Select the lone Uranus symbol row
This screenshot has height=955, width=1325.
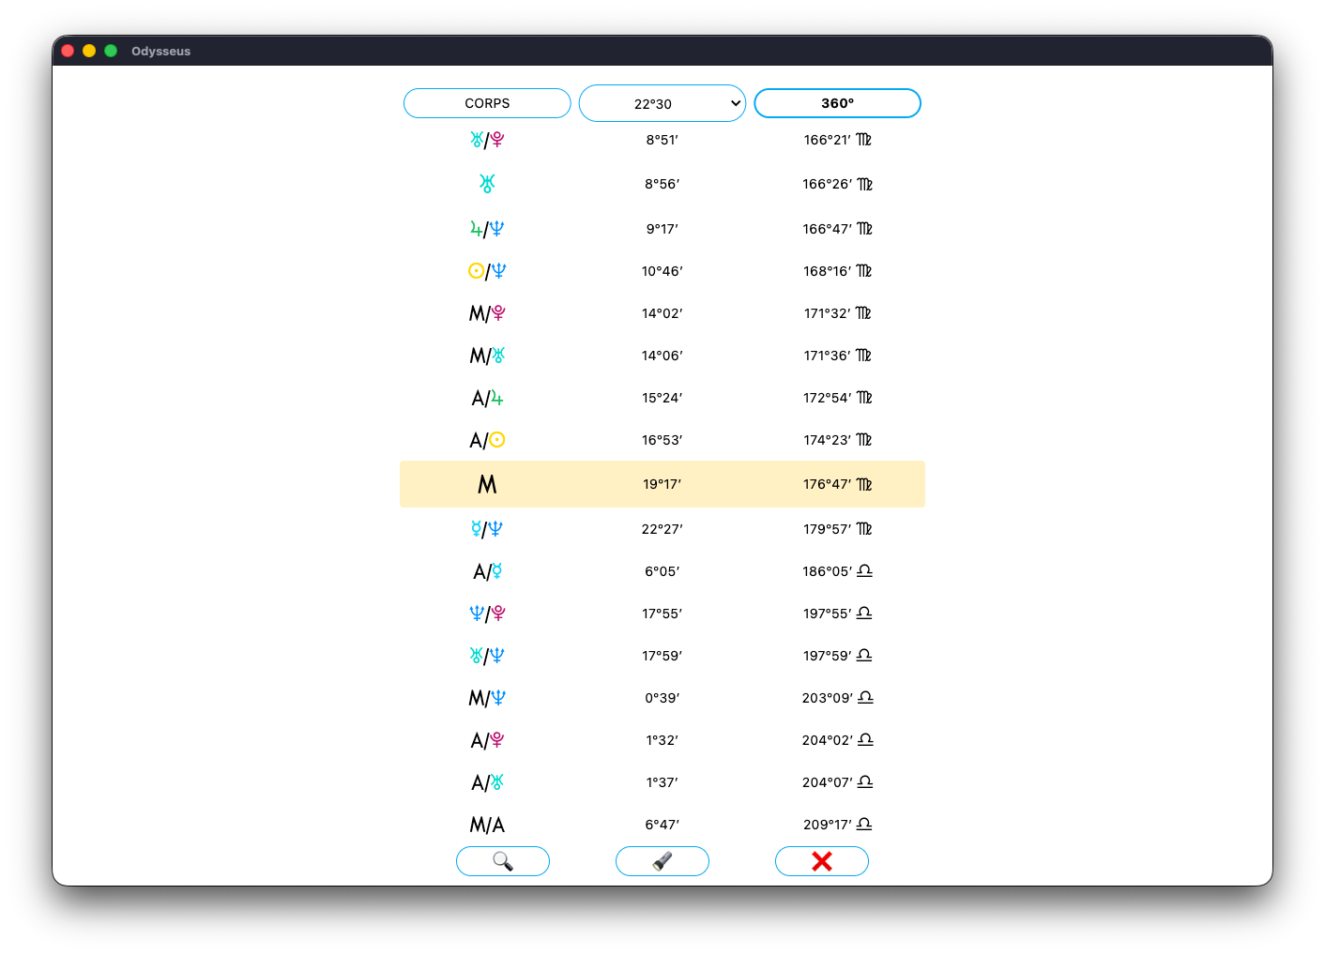pos(487,184)
